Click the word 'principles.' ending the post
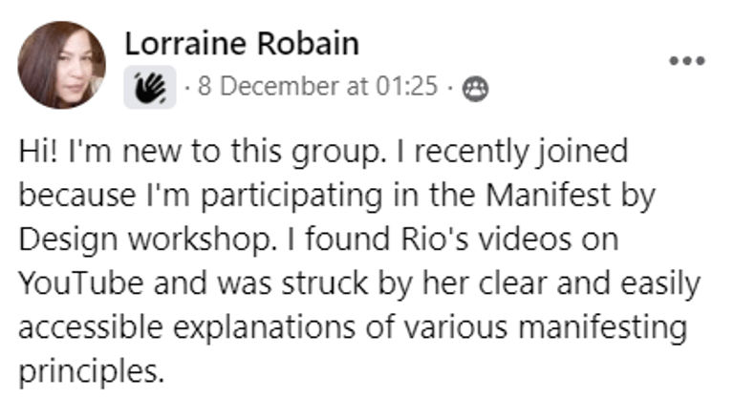Image resolution: width=734 pixels, height=398 pixels. [x=92, y=372]
